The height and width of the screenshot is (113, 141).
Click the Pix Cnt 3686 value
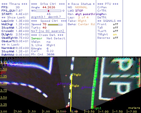point(50,55)
